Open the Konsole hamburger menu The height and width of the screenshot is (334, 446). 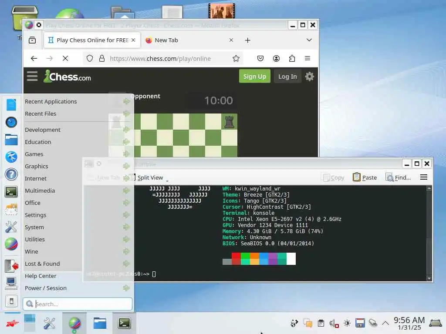click(423, 177)
